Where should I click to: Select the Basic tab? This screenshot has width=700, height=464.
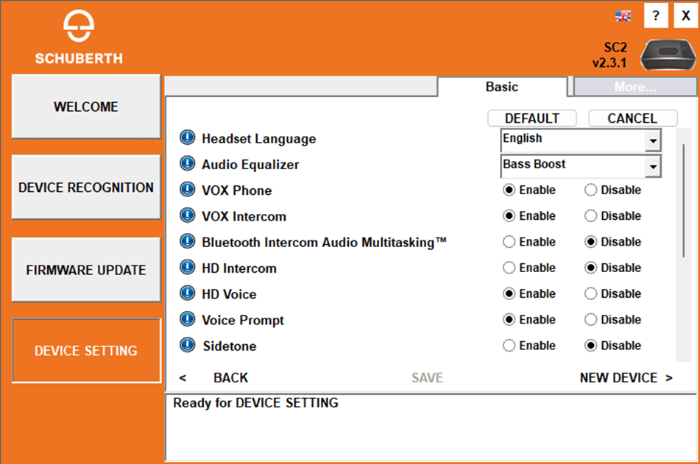click(x=501, y=87)
